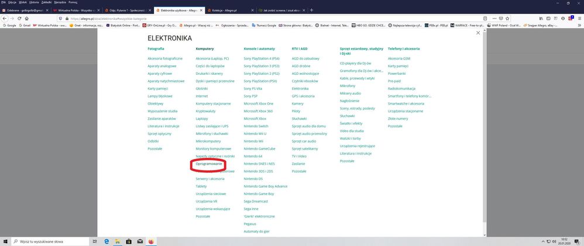Switch to the Wirtualna Polska tab
The image size is (584, 246).
76,11
